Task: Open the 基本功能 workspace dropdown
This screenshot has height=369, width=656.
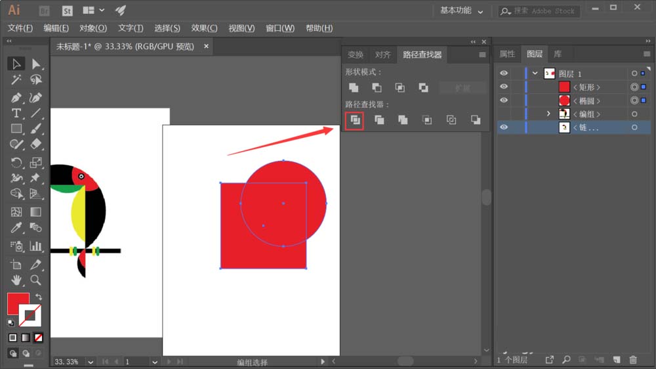Action: (x=461, y=11)
